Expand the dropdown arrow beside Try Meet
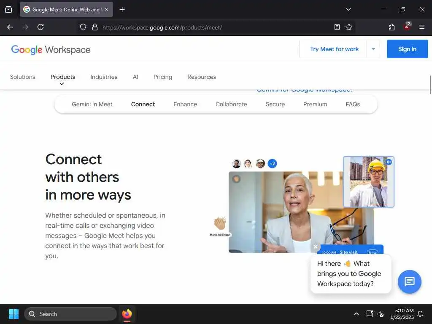This screenshot has height=324, width=432. point(373,49)
